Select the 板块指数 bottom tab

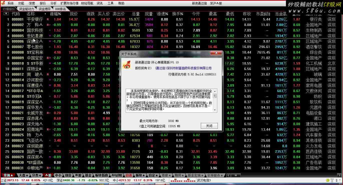[102, 175]
